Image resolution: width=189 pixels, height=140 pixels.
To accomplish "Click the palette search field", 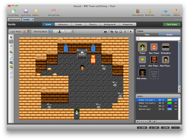I will pyautogui.click(x=158, y=39).
